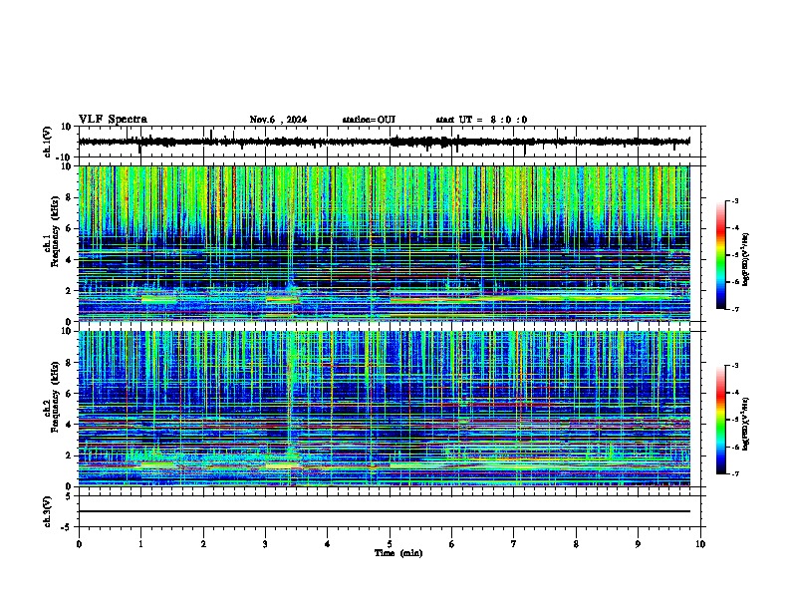Click the station name label text

pos(369,120)
